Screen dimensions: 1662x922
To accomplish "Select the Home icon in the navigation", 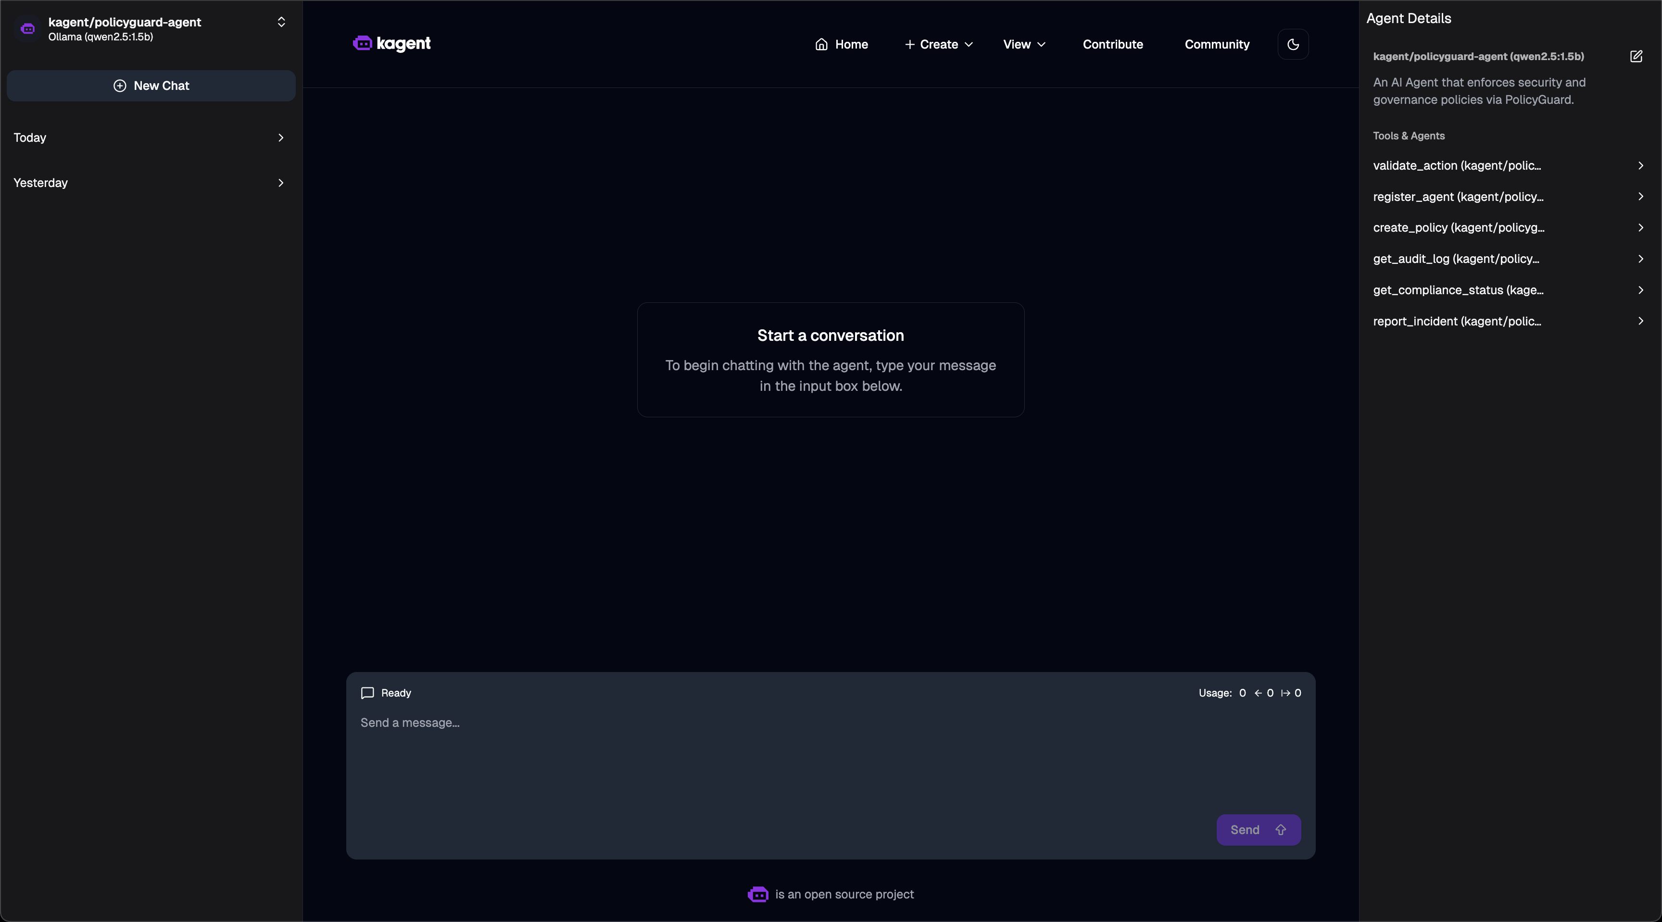I will coord(822,44).
